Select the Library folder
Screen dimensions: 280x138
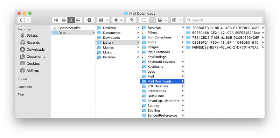coord(118,42)
